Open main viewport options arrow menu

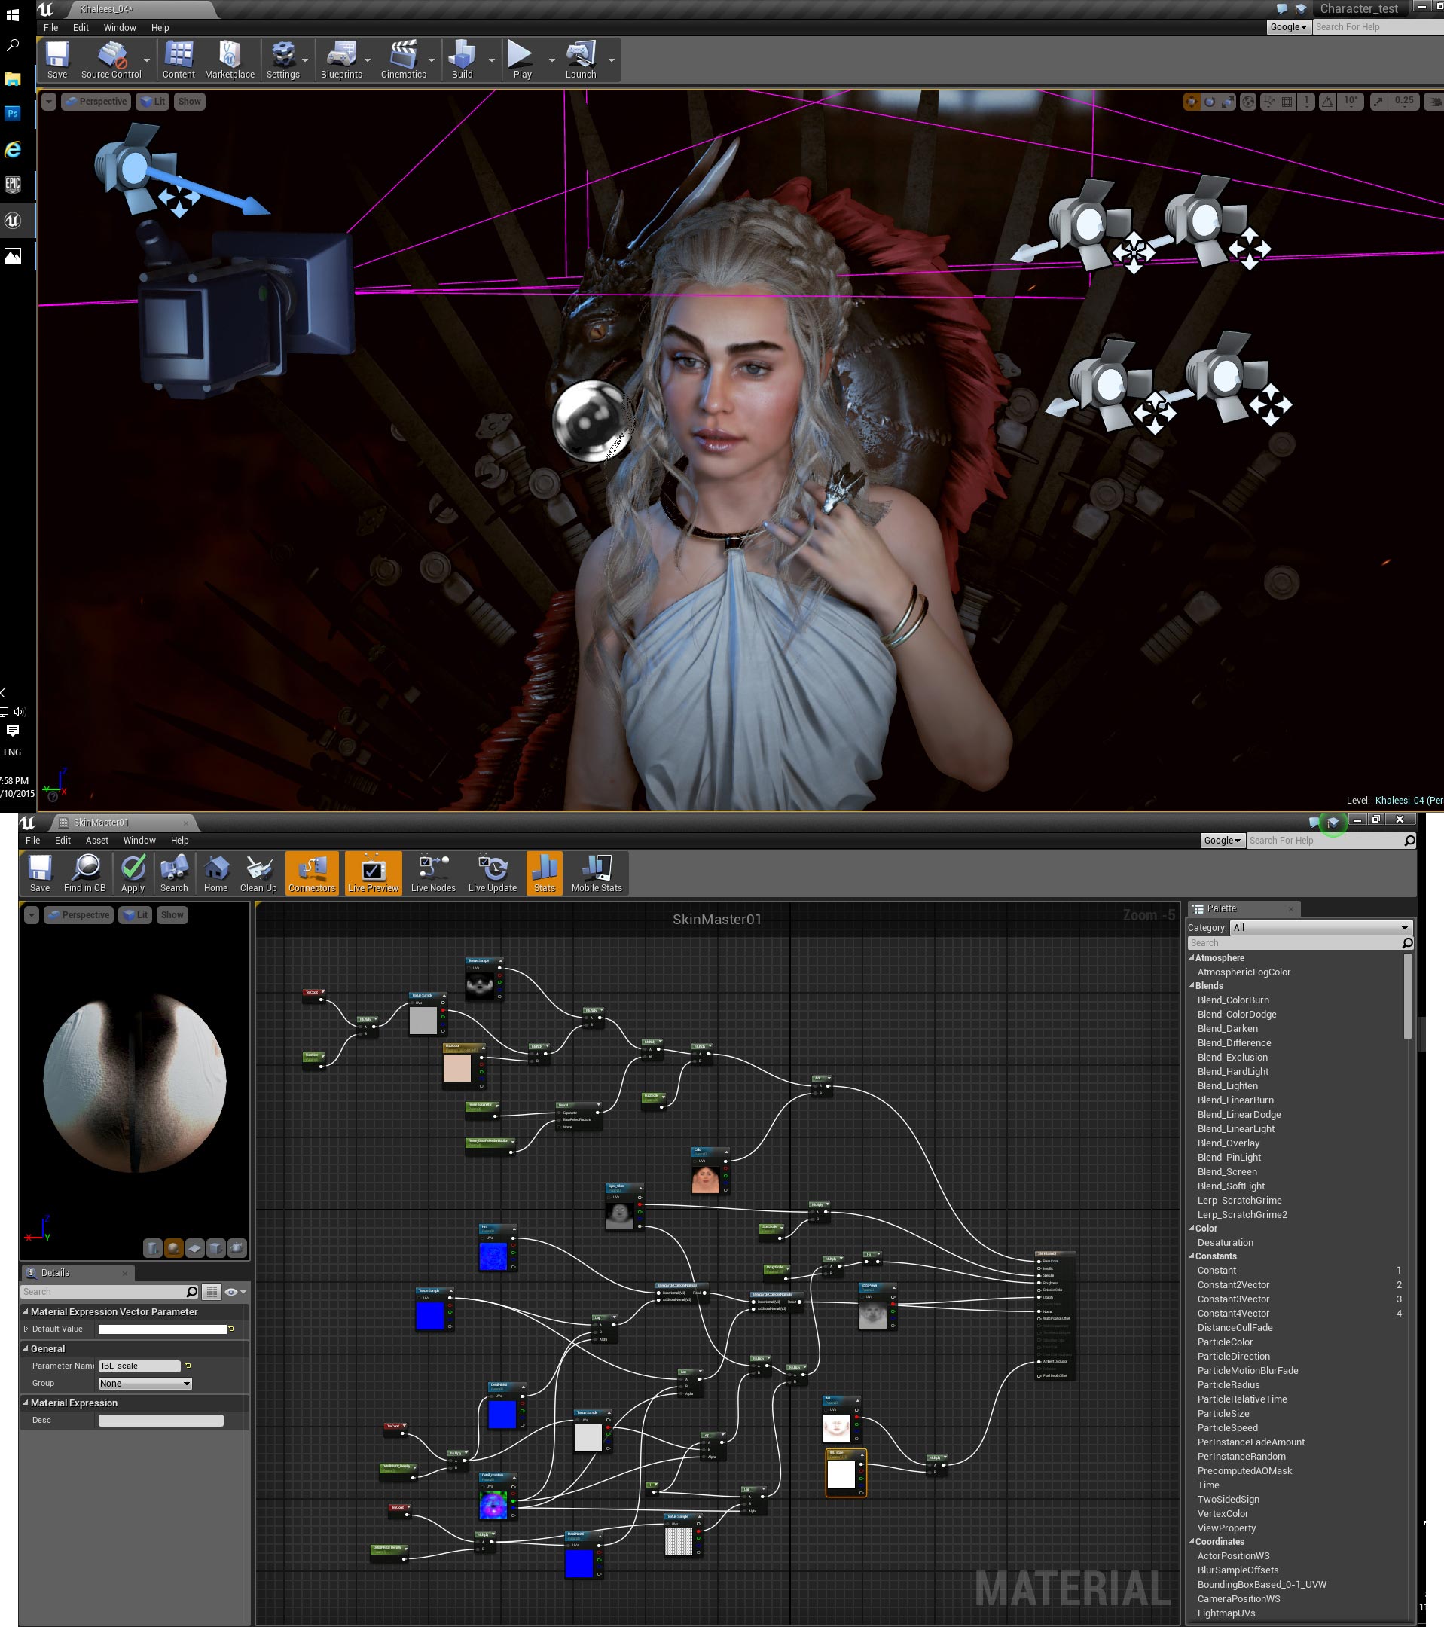click(x=49, y=102)
